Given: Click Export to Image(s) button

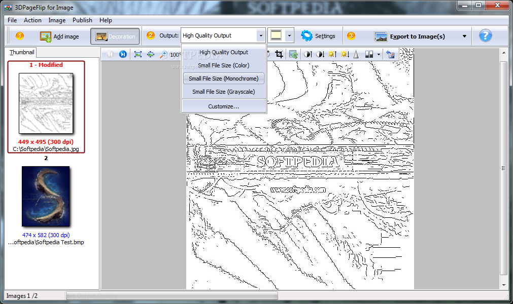Looking at the screenshot, I should pos(409,36).
